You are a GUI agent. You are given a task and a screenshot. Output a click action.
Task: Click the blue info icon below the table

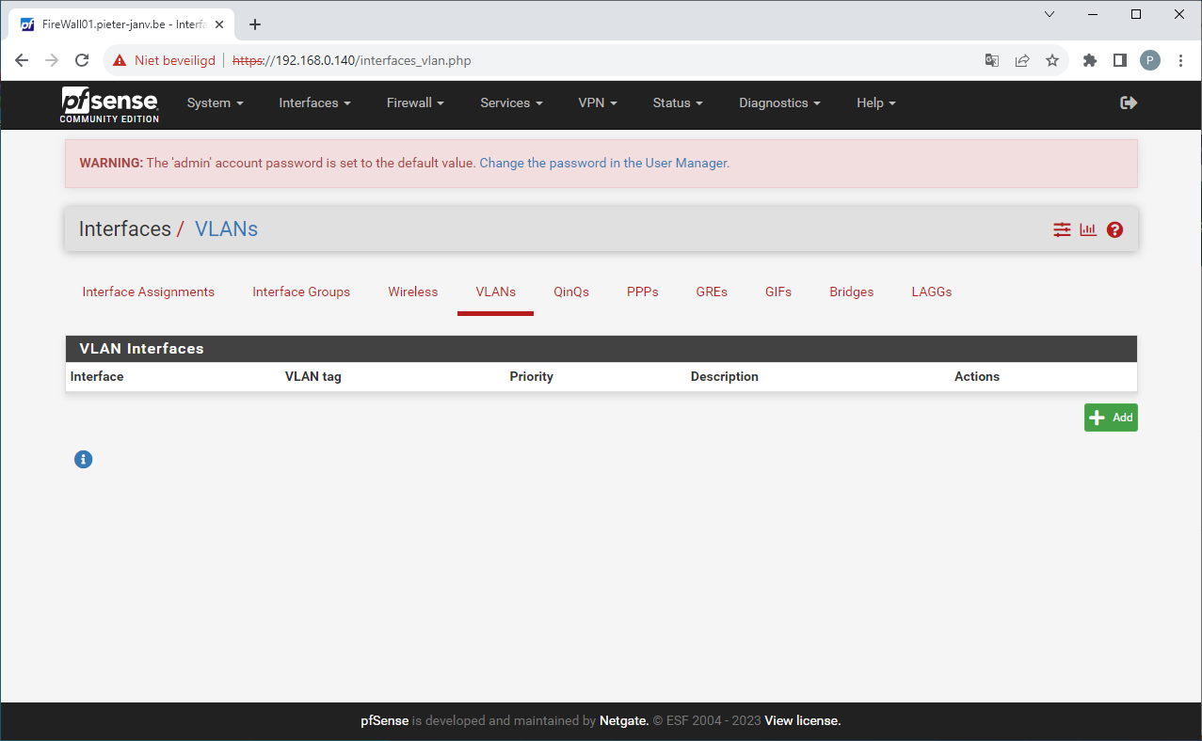[x=83, y=459]
